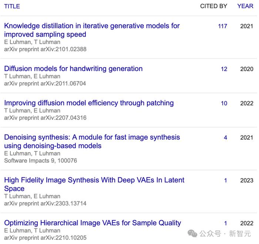Click citation count 1 for High Fidelity paper
Screen dimensions: 259x244
click(225, 181)
